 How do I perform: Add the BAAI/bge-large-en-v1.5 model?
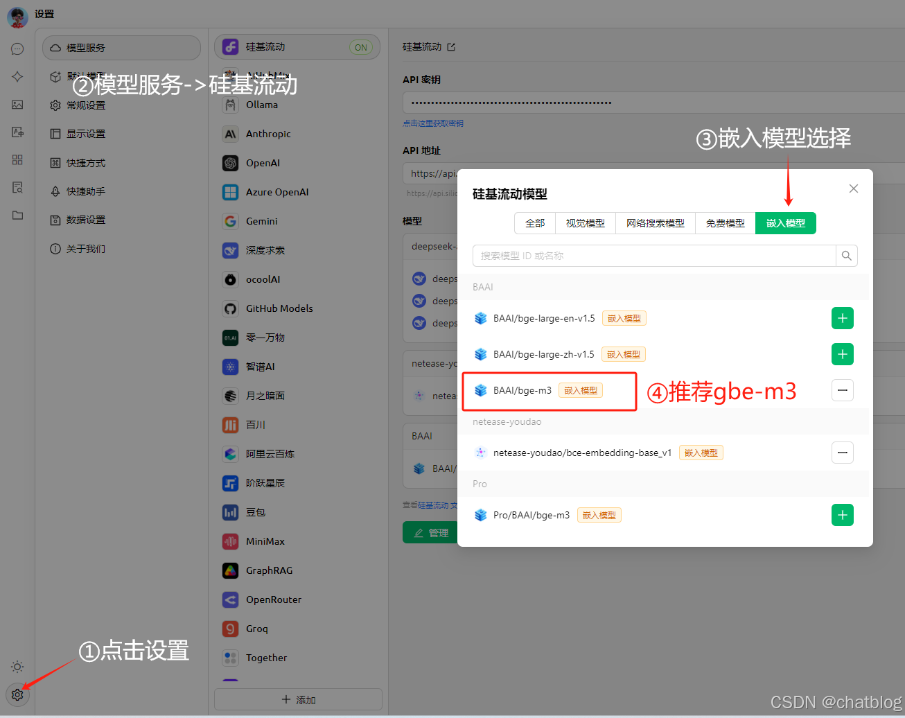pos(843,318)
